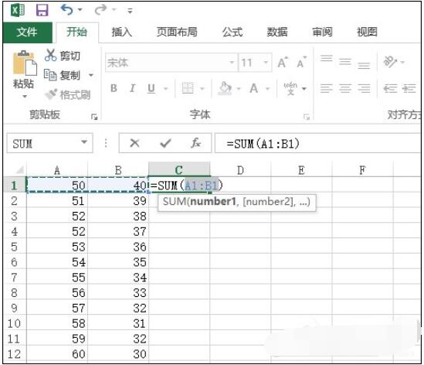Increase font size with larger A icon

283,63
